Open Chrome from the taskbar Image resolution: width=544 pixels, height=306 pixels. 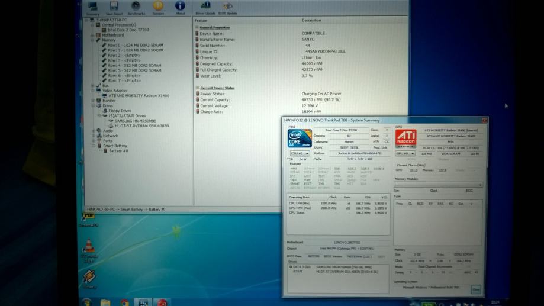[125, 302]
